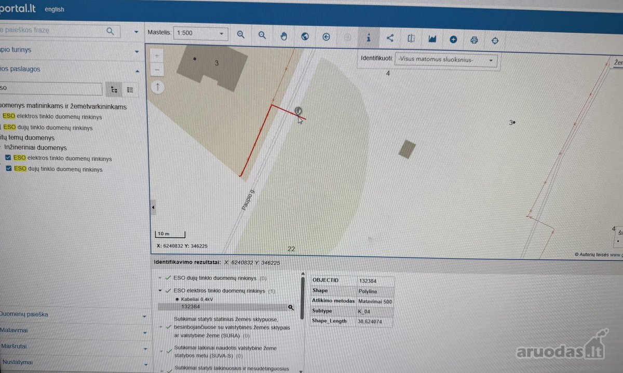Expand the search options arrow beside the search box
This screenshot has width=623, height=373.
click(137, 32)
